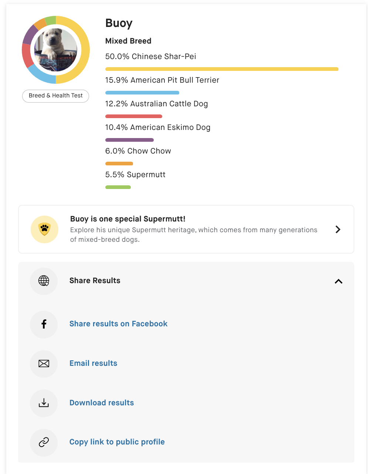Click the Breed & Health Test button
This screenshot has height=474, width=368.
[56, 96]
